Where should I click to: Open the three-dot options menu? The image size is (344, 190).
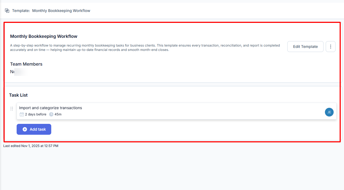click(x=330, y=47)
